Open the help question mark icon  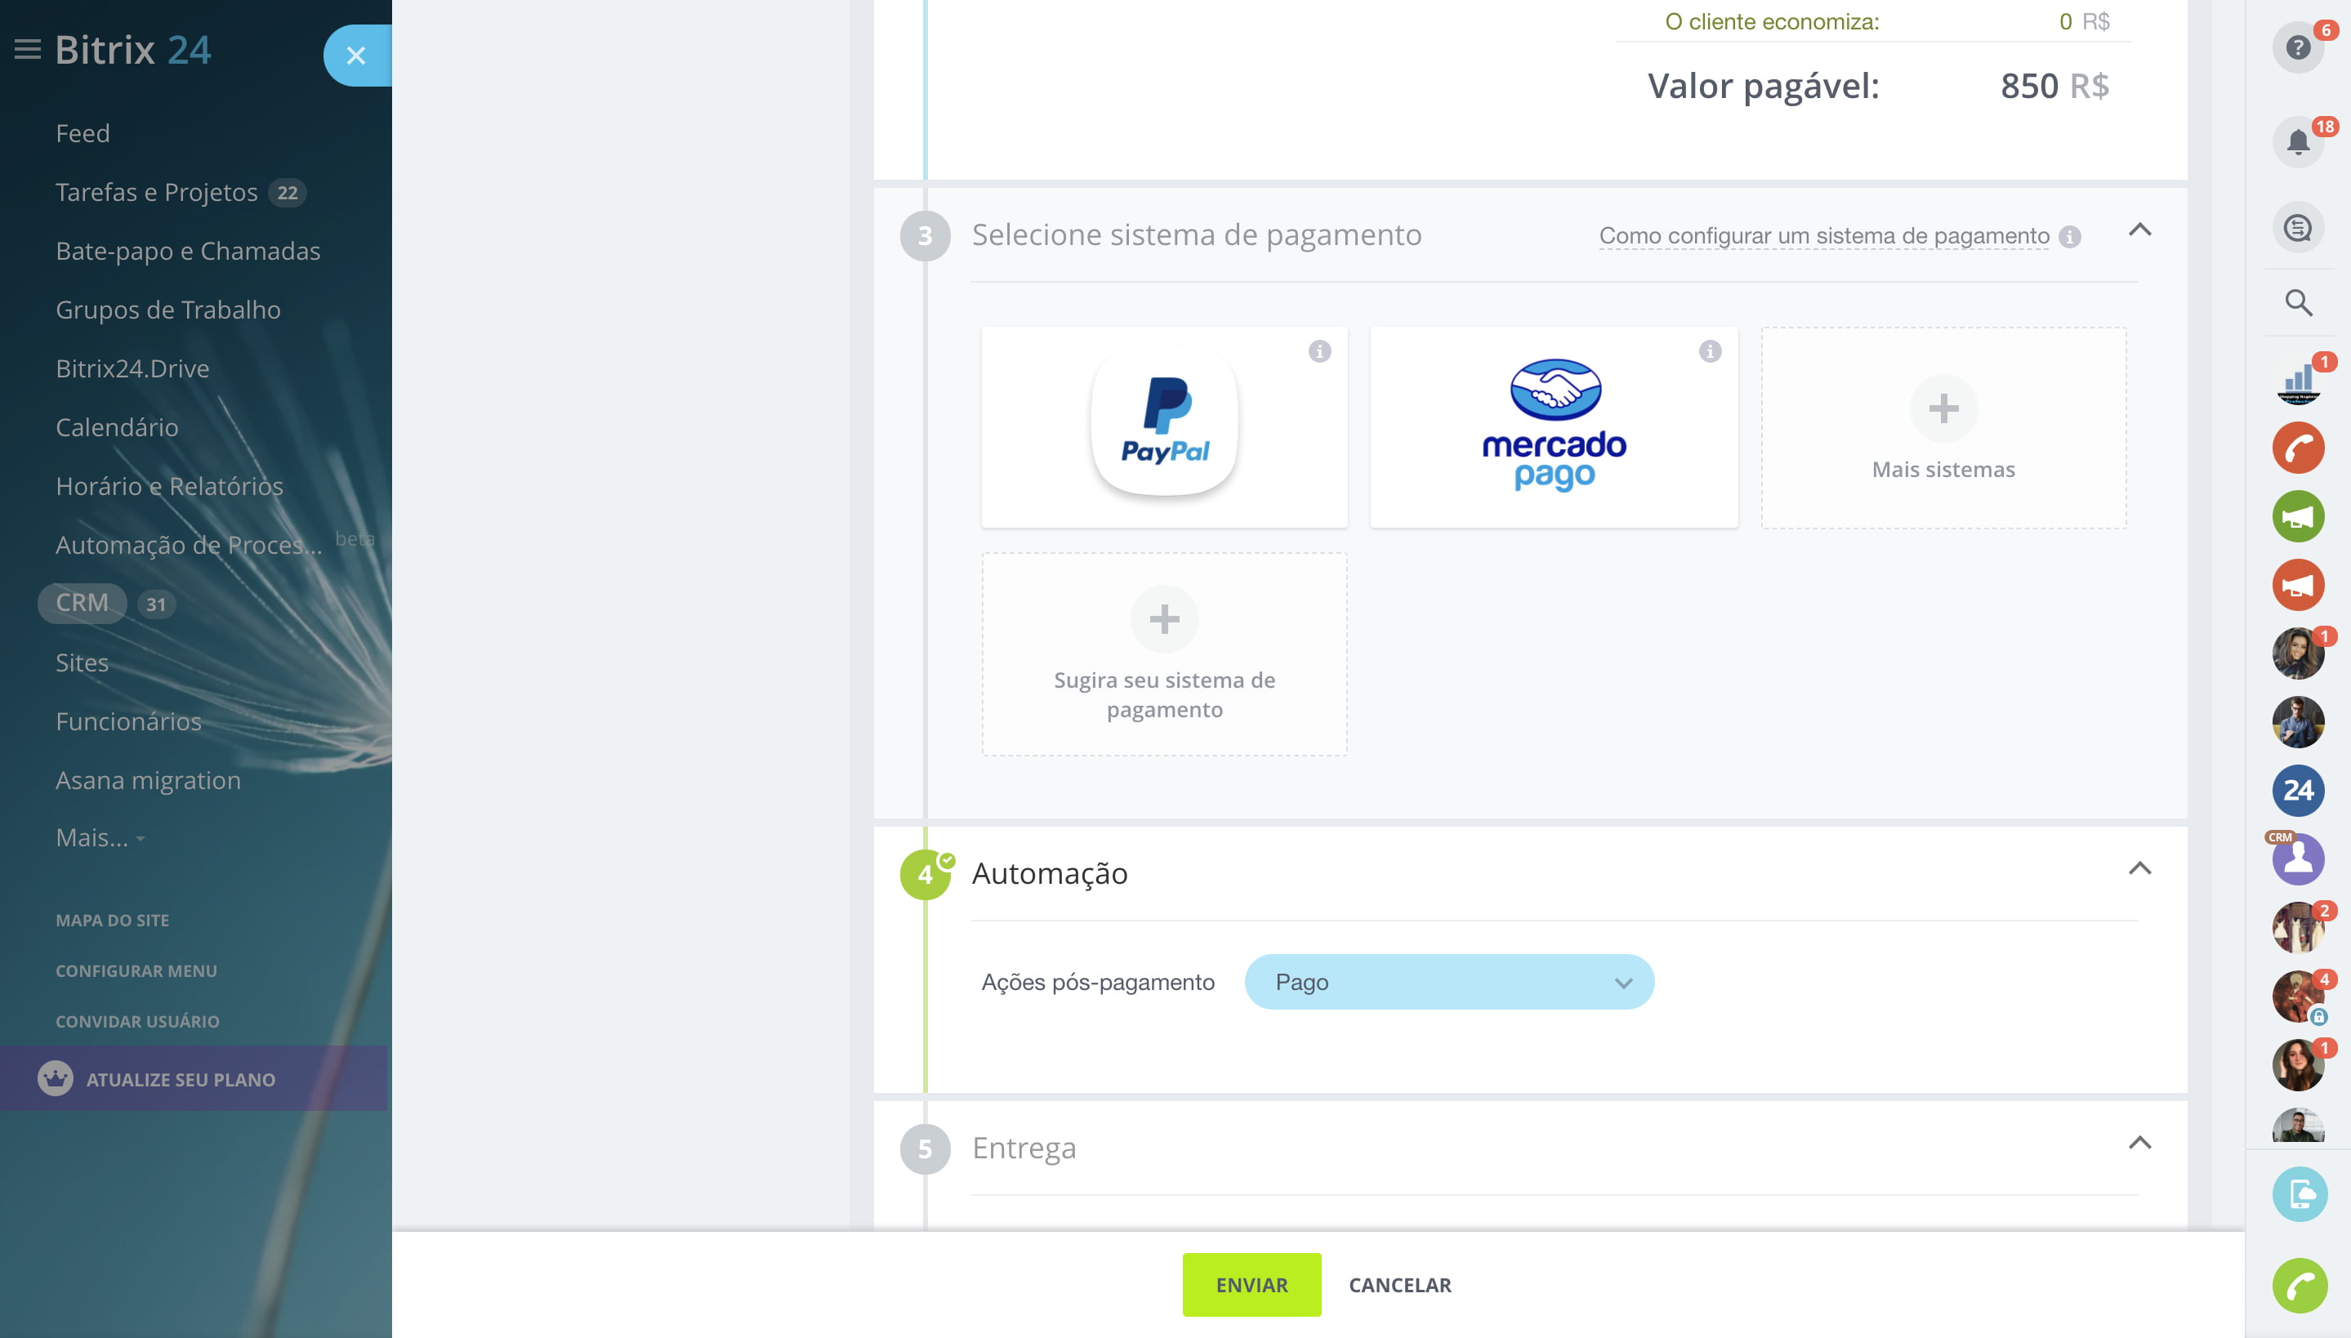point(2297,47)
